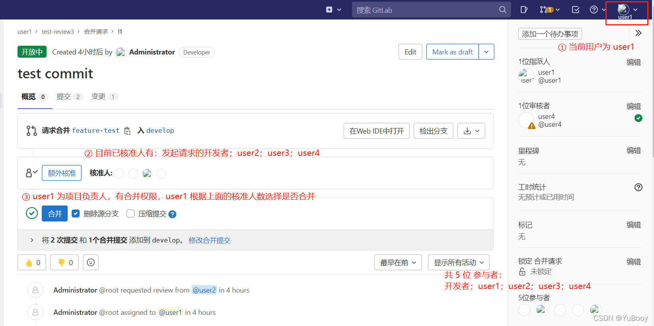Click user4 reviewer in sidebar
The width and height of the screenshot is (654, 326).
click(x=540, y=120)
